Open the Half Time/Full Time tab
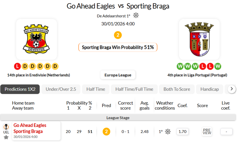Viewport: 239px width, 142px height. coord(134,89)
